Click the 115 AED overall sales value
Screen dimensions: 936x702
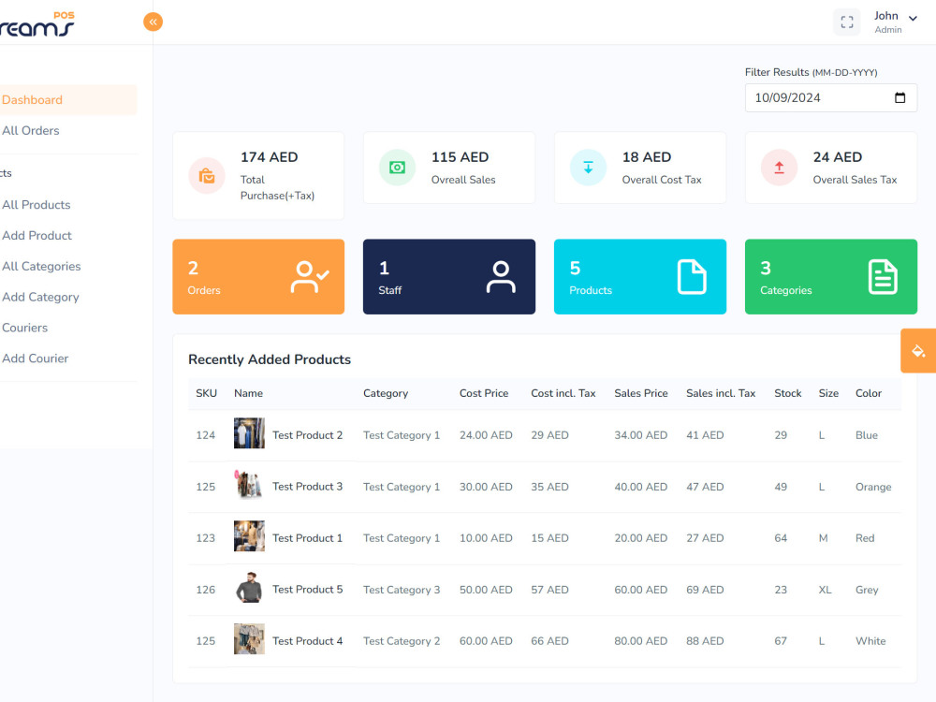pos(460,157)
